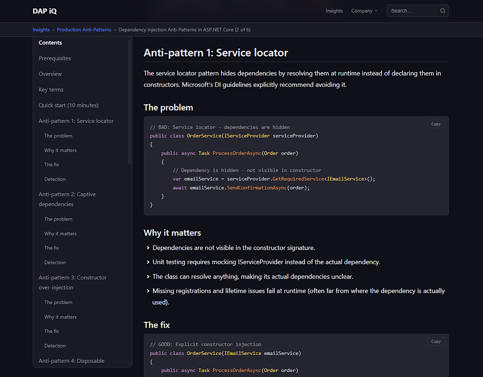Viewport: 483px width, 377px height.
Task: Click the search magnifier icon
Action: (443, 11)
